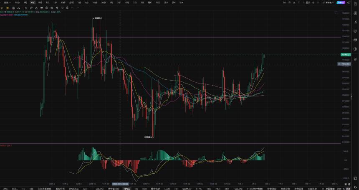Switch to the 8时 timeframe
This screenshot has width=359, height=190.
pos(40,3)
